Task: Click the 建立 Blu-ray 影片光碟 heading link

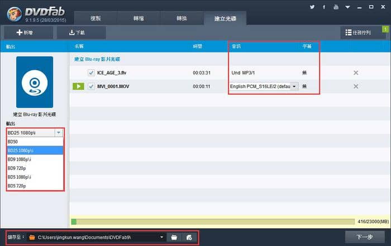Action: (97, 59)
